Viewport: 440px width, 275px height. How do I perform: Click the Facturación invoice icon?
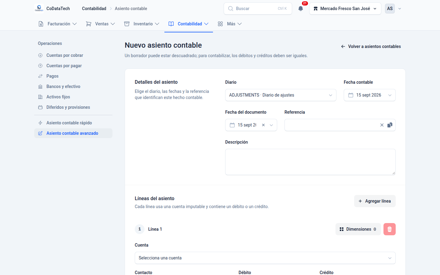click(41, 24)
